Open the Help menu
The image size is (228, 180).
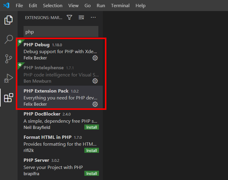coord(140,6)
